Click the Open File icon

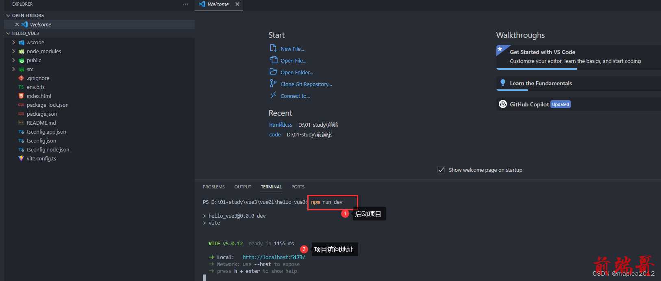point(274,60)
